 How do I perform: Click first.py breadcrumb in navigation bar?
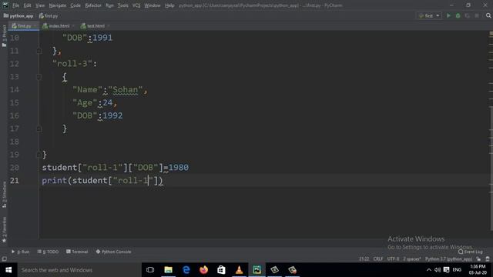coord(49,15)
